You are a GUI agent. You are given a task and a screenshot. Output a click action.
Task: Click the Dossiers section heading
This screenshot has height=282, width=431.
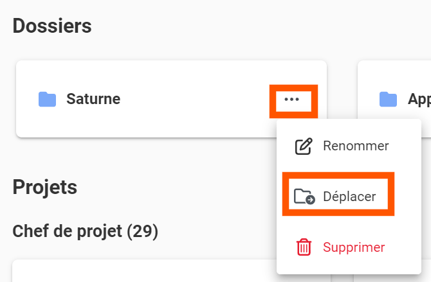(52, 26)
